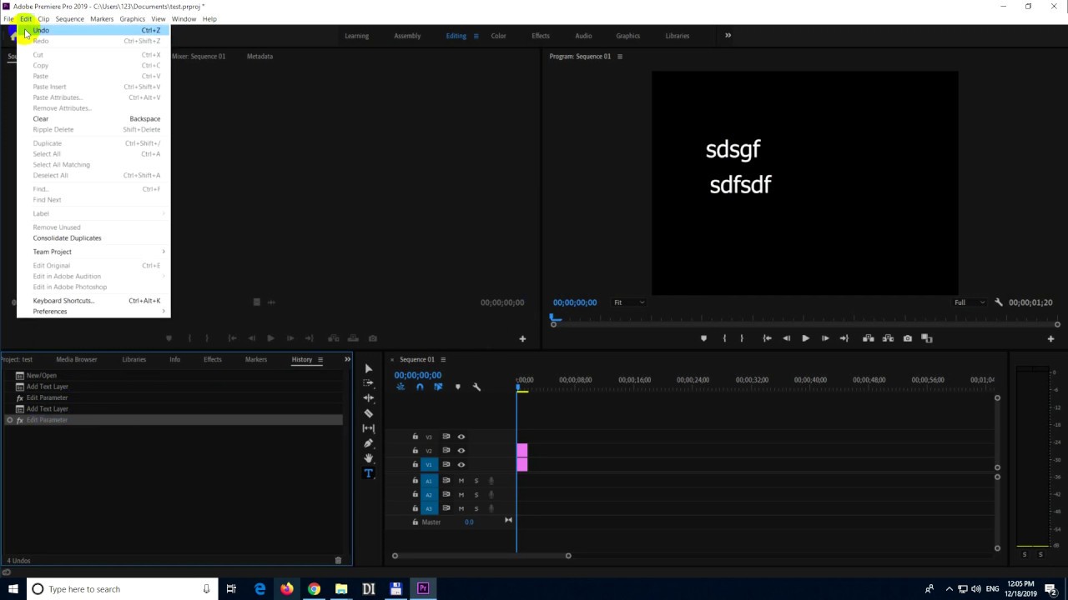Screen dimensions: 1068x600
Task: Choose Consolidate Duplicates in Edit menu
Action: [93, 238]
